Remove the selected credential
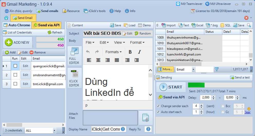 coord(38,52)
